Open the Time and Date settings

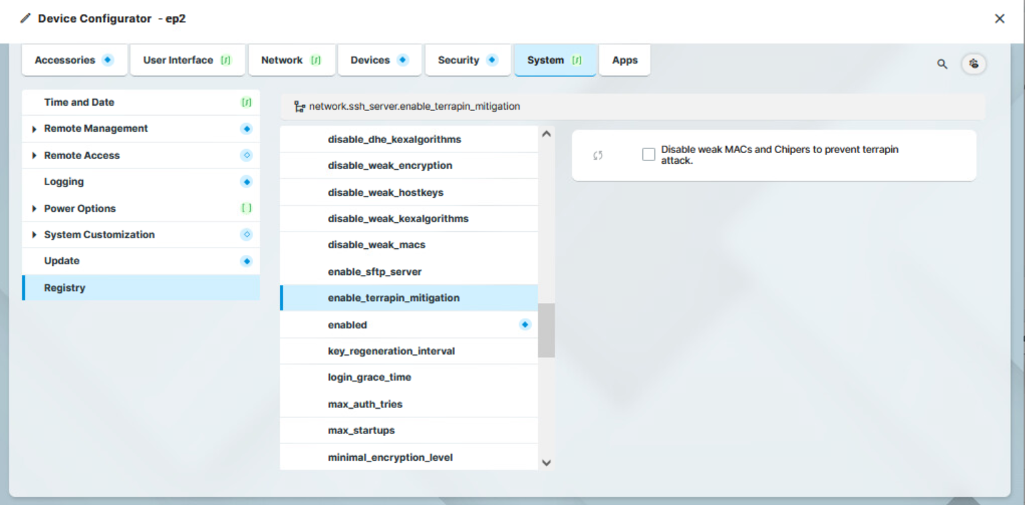(x=78, y=102)
